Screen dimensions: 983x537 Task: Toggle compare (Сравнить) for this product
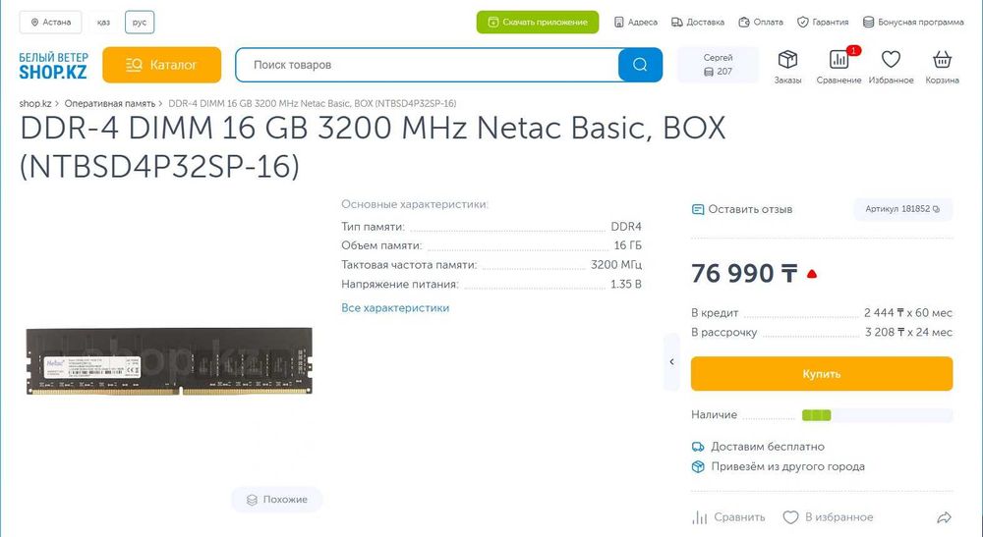pyautogui.click(x=728, y=517)
